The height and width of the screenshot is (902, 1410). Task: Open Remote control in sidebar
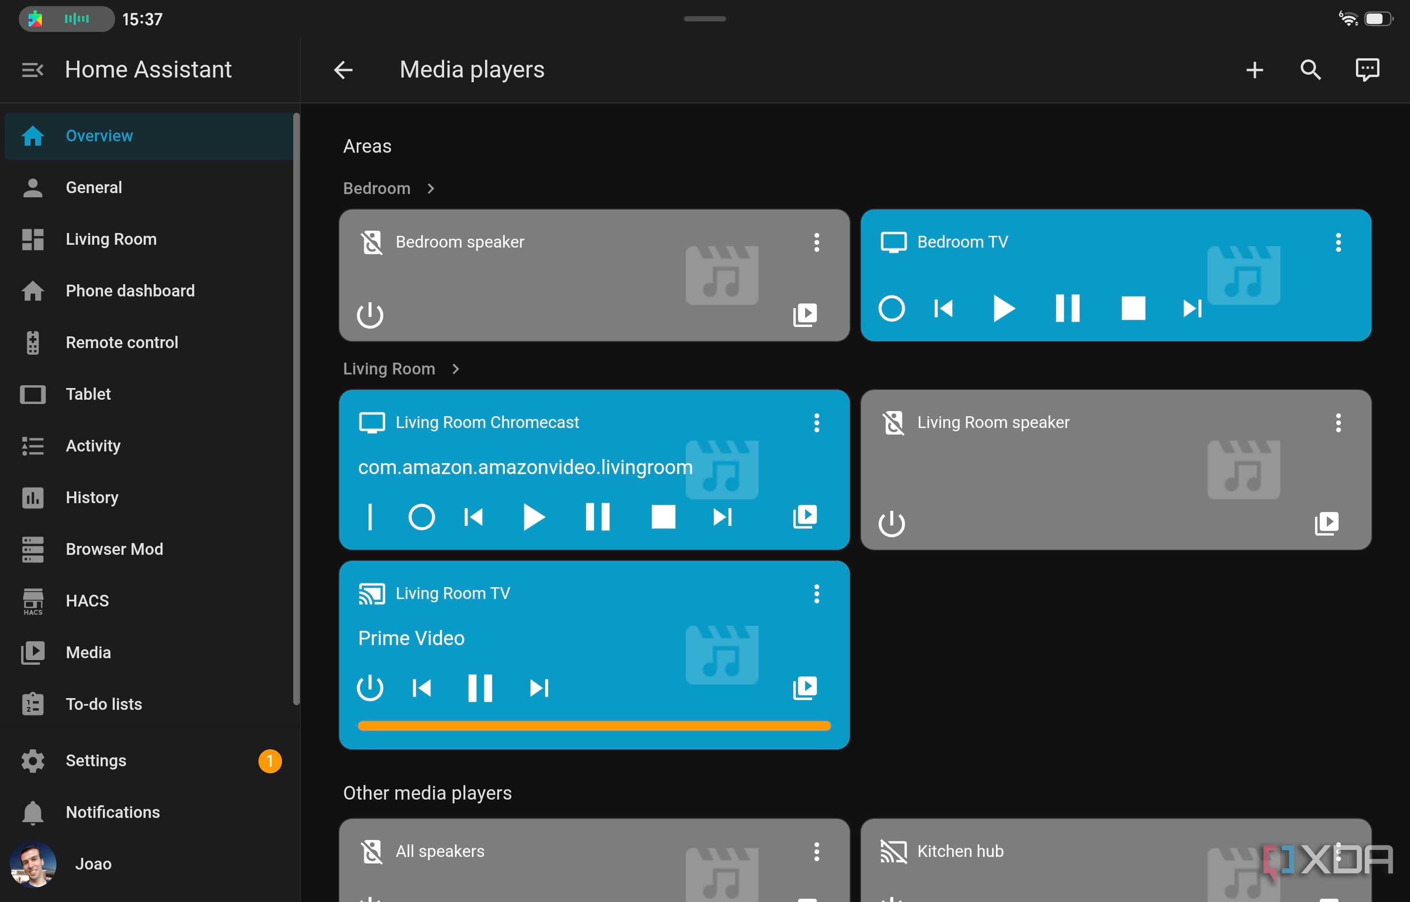[x=149, y=342]
